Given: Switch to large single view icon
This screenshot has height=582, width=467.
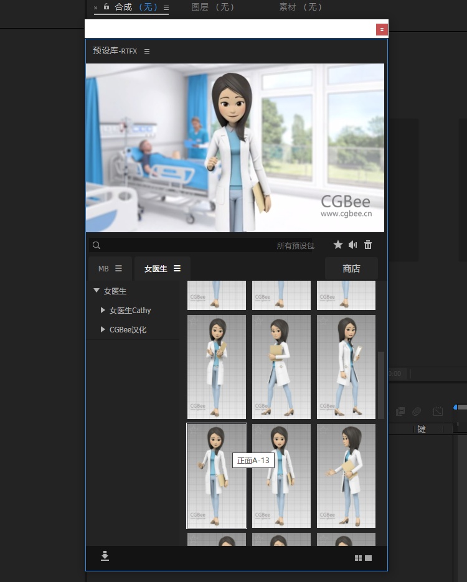Looking at the screenshot, I should click(368, 558).
